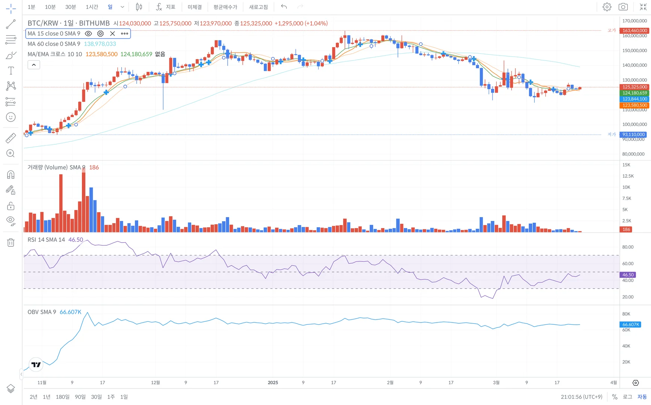Remove the MA 15 indicator with X
The height and width of the screenshot is (405, 651).
point(112,34)
